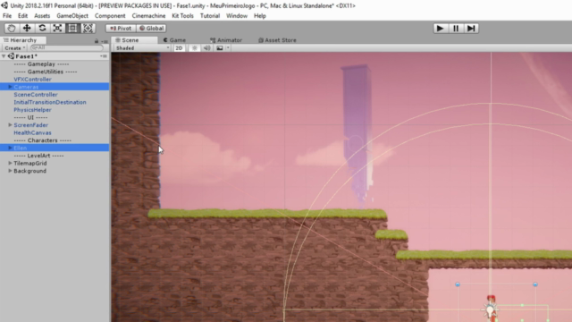Expand the ScreenFader object

point(10,125)
